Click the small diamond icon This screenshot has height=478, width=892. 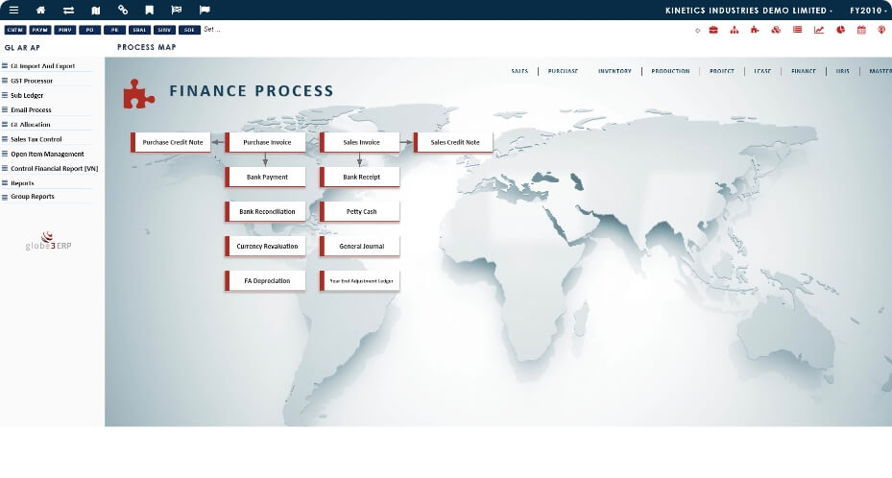(x=697, y=31)
